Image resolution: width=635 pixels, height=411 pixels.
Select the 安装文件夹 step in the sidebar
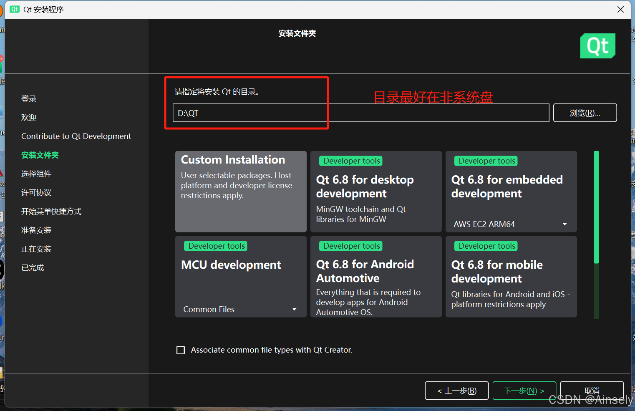click(x=40, y=155)
